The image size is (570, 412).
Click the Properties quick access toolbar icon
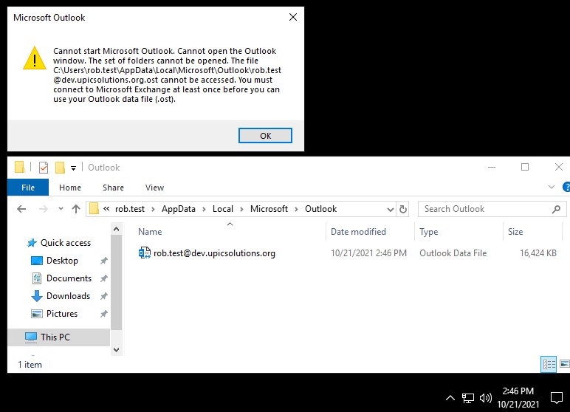coord(44,168)
